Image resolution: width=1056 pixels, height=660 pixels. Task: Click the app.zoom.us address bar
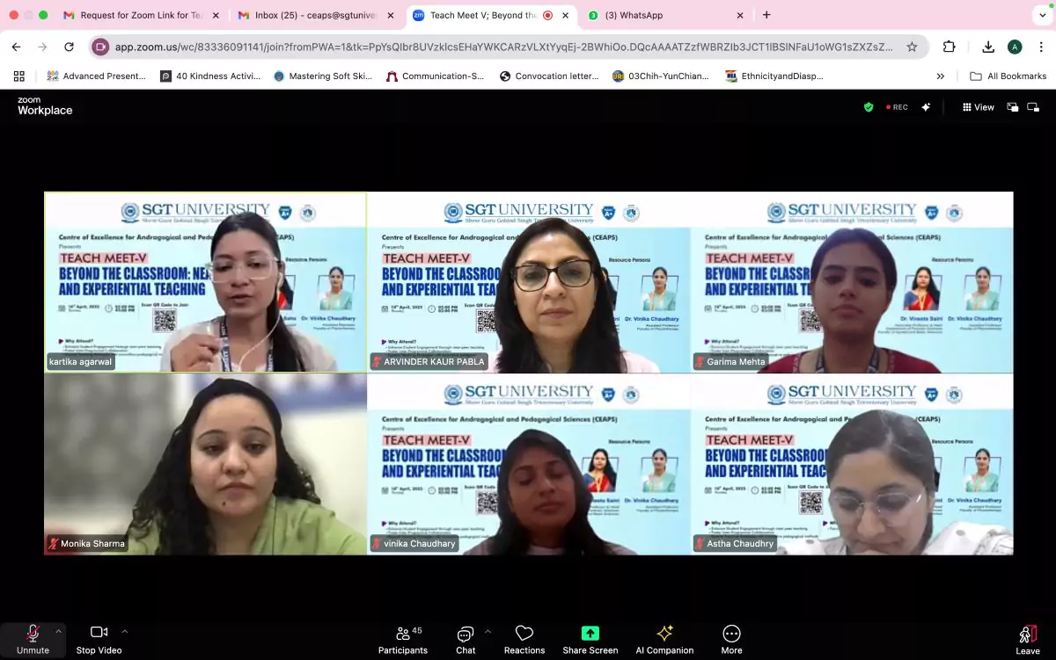(503, 47)
